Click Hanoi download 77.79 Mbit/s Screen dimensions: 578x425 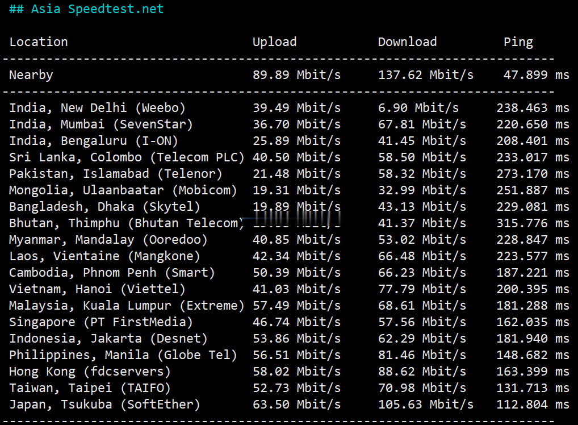pyautogui.click(x=422, y=289)
